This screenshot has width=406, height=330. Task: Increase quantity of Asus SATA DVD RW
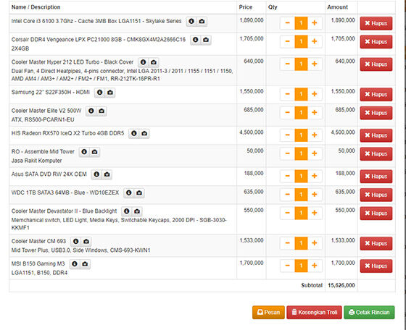tap(315, 176)
